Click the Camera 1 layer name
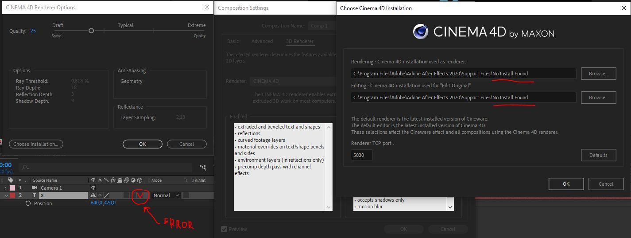This screenshot has width=631, height=238. [51, 188]
